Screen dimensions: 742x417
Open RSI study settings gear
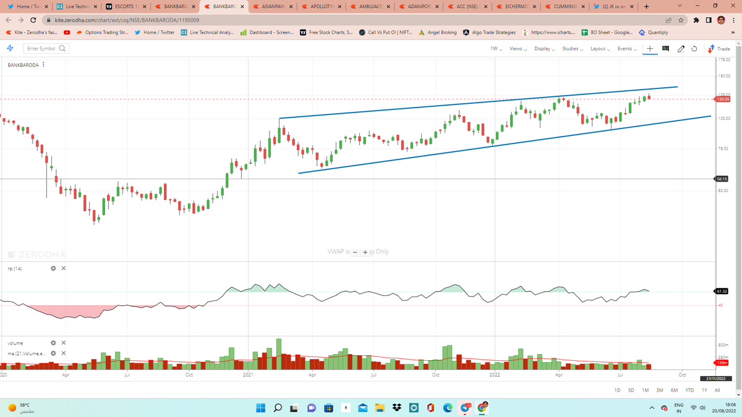(53, 268)
